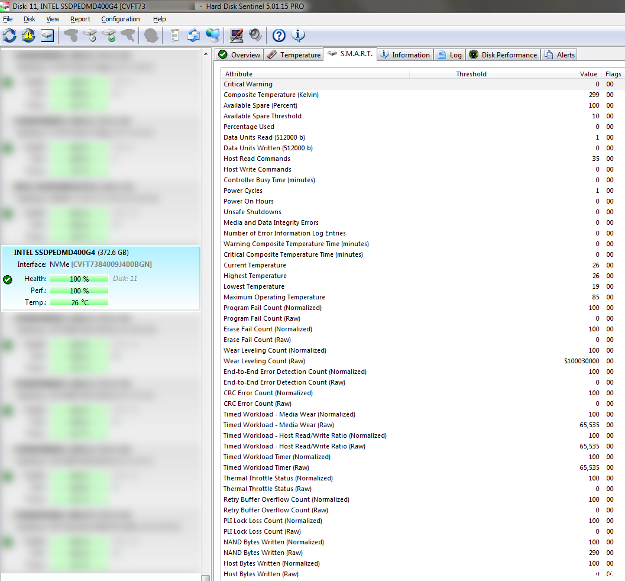Open help with the blue question mark icon
This screenshot has width=625, height=581.
coord(279,35)
